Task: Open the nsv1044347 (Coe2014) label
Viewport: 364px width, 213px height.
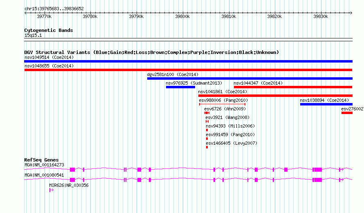Action: (x=258, y=83)
